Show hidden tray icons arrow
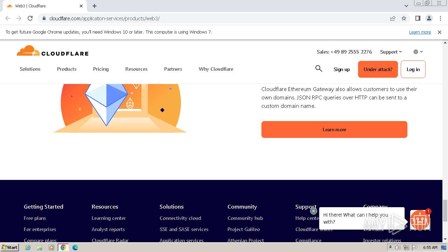 390,247
